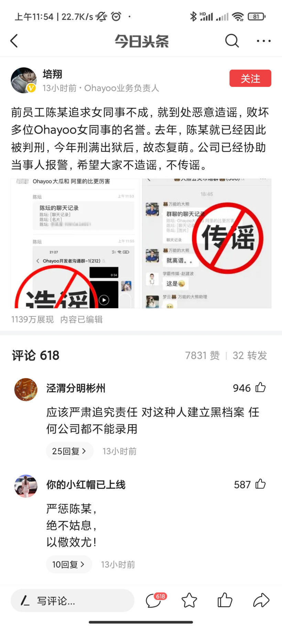Like the comment by 你的小红帽已上线
Screen dimensions: 282x628
260,484
